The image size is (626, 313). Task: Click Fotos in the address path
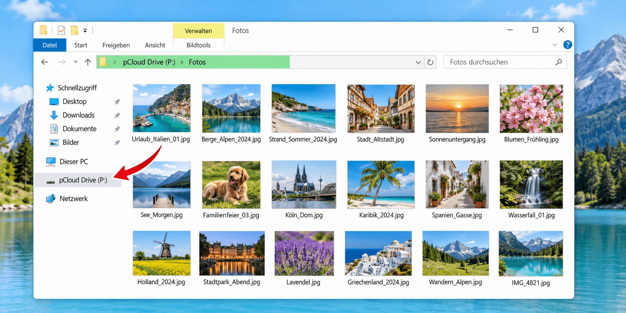[x=197, y=62]
